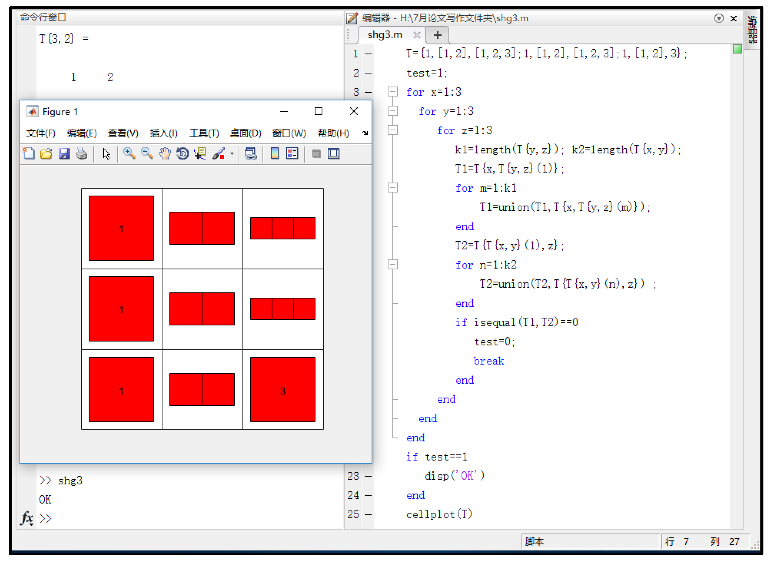
Task: Click the Link Plot icon
Action: point(251,154)
